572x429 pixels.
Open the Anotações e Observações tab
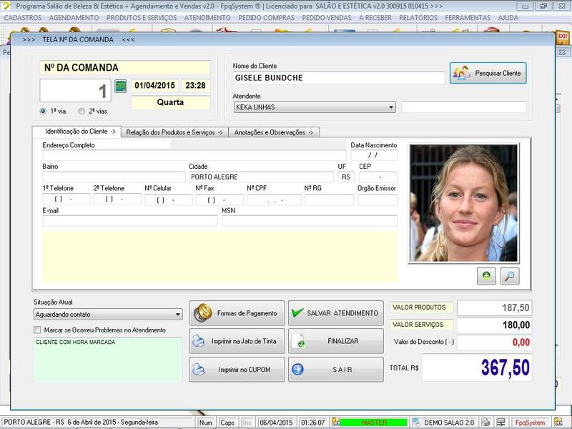click(x=273, y=132)
